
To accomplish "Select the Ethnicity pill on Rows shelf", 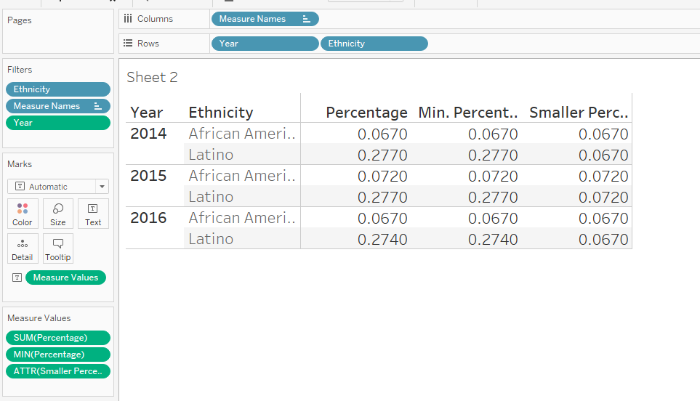I will click(374, 44).
